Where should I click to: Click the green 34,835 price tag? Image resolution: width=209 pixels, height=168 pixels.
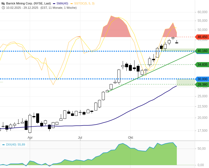(x=202, y=65)
